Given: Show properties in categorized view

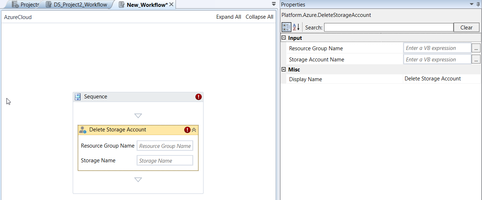Looking at the screenshot, I should coord(286,27).
